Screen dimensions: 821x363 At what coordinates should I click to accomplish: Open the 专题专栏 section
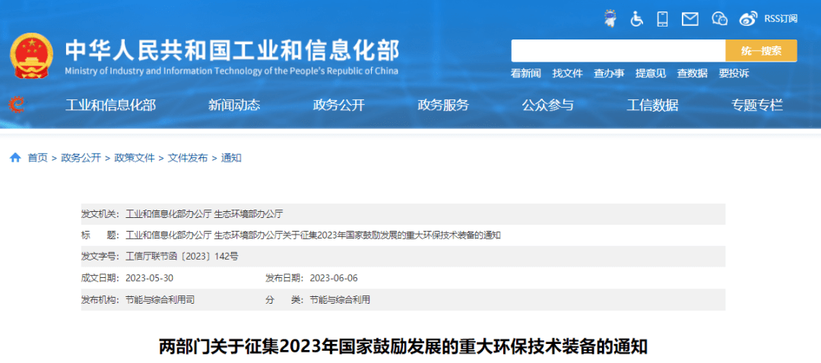click(757, 106)
